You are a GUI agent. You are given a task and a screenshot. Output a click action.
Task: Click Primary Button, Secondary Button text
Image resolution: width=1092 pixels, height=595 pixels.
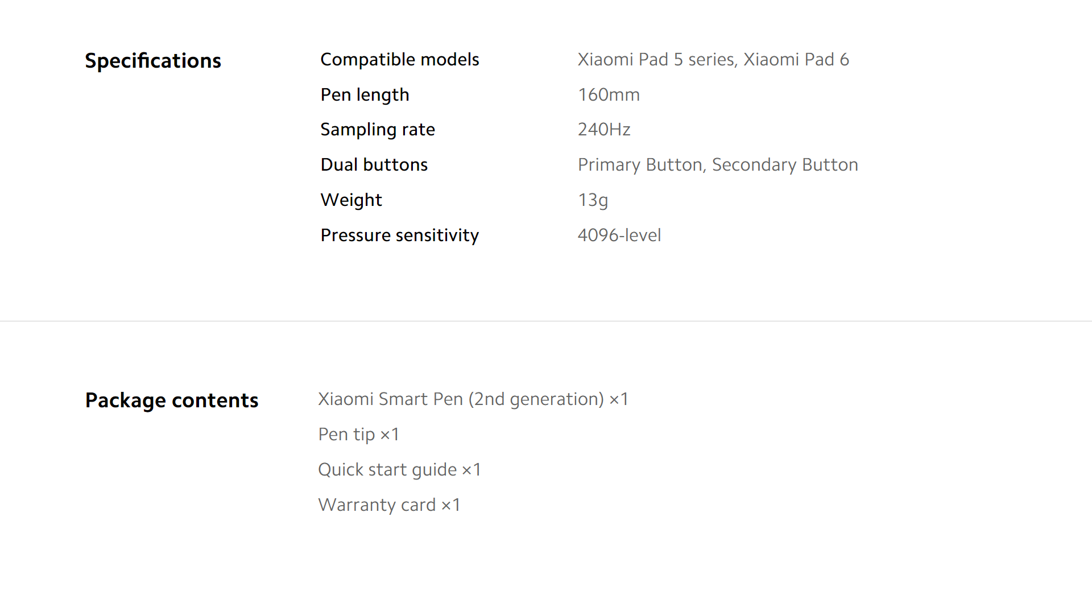(x=718, y=165)
